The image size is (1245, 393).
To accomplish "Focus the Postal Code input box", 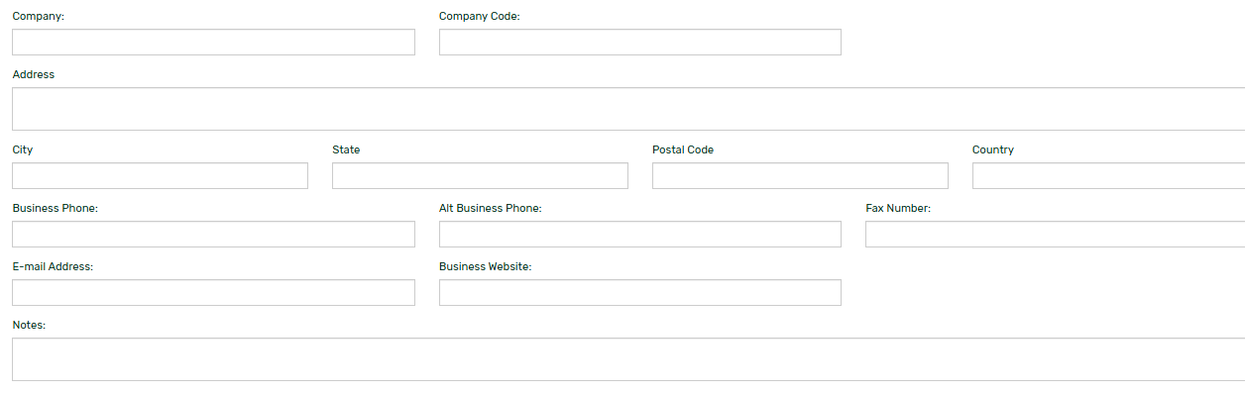I will pyautogui.click(x=800, y=175).
